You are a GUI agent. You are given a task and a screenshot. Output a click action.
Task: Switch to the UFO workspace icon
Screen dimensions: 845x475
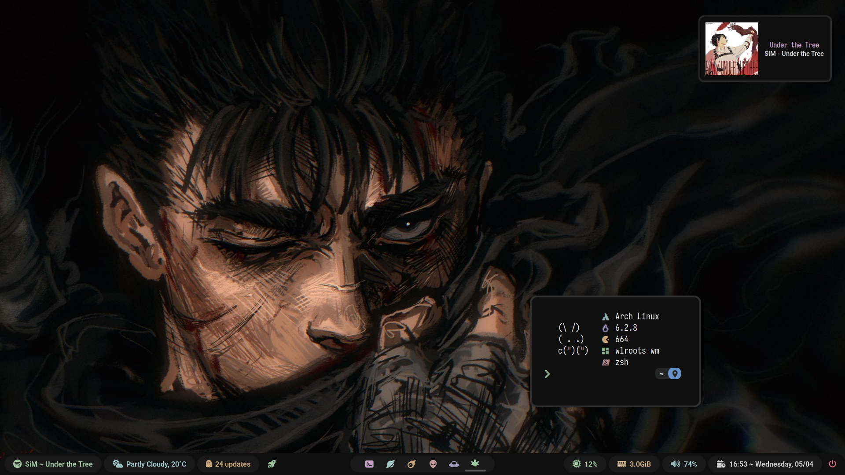(x=454, y=464)
